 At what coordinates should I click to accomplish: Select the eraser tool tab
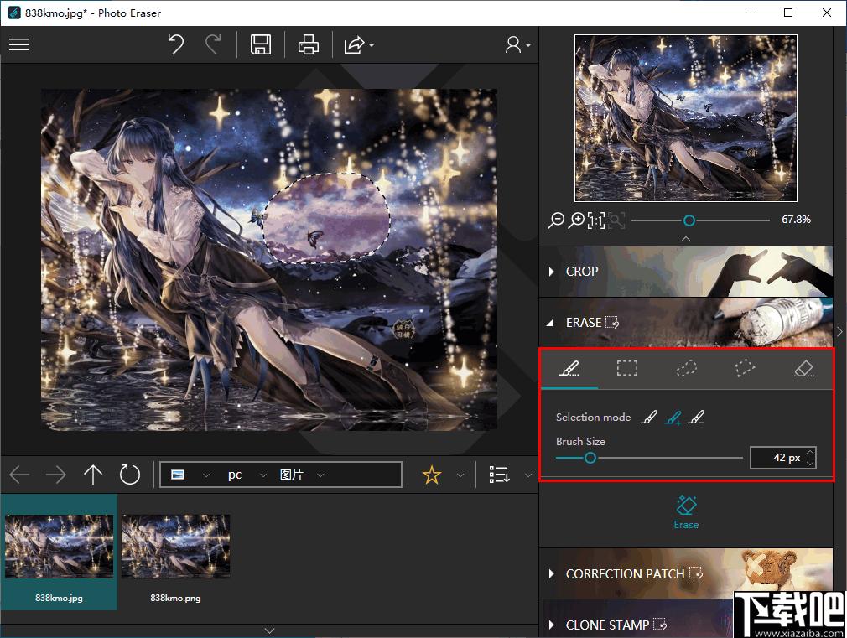click(804, 369)
